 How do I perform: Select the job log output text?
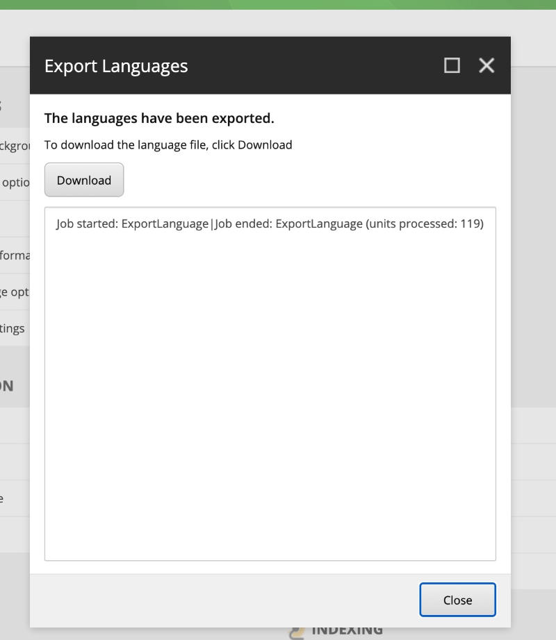click(x=269, y=224)
